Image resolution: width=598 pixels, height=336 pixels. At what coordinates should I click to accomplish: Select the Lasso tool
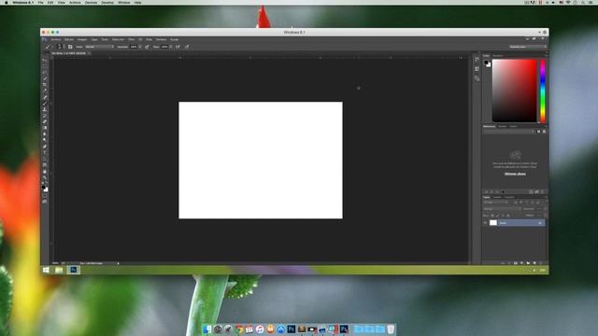click(45, 72)
